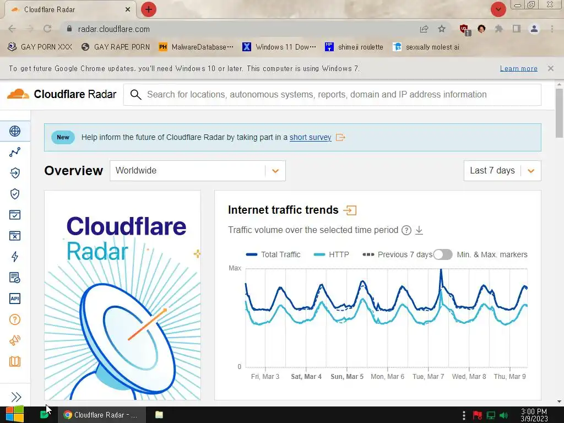This screenshot has height=423, width=564.
Task: Toggle Min. & Max. markers switch
Action: click(443, 254)
